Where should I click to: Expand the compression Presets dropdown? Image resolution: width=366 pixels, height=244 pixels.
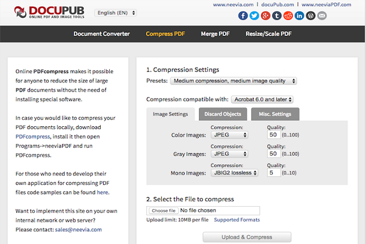pyautogui.click(x=232, y=81)
